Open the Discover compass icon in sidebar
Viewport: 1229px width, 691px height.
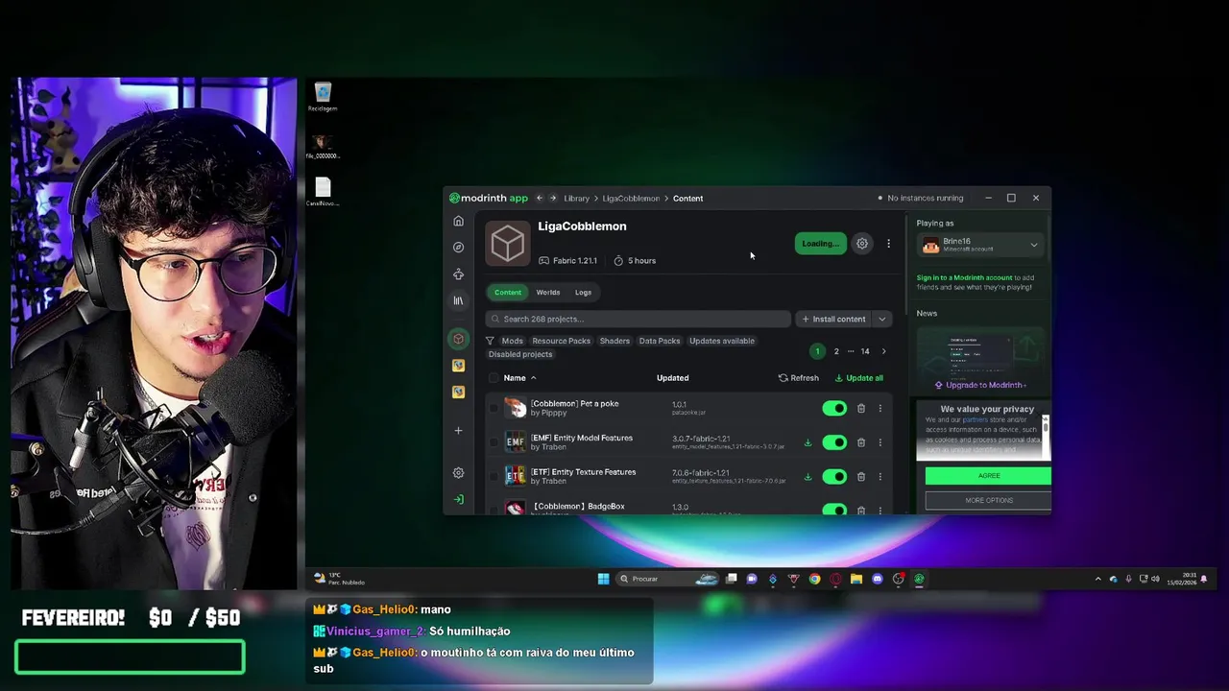tap(458, 248)
